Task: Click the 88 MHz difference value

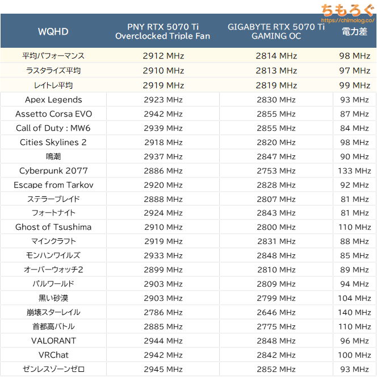Action: click(x=355, y=241)
